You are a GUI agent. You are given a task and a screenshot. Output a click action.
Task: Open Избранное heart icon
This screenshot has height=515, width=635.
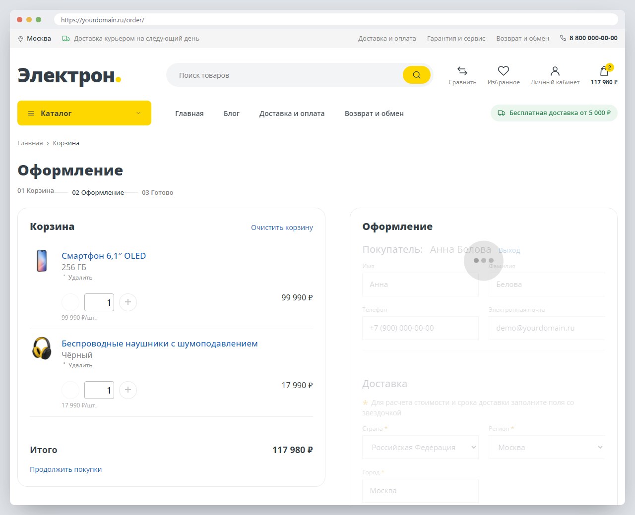(504, 71)
